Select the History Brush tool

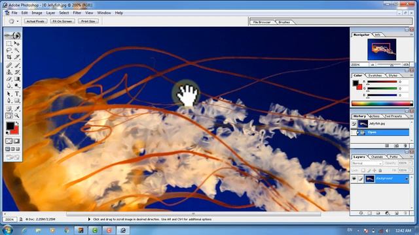tap(17, 72)
